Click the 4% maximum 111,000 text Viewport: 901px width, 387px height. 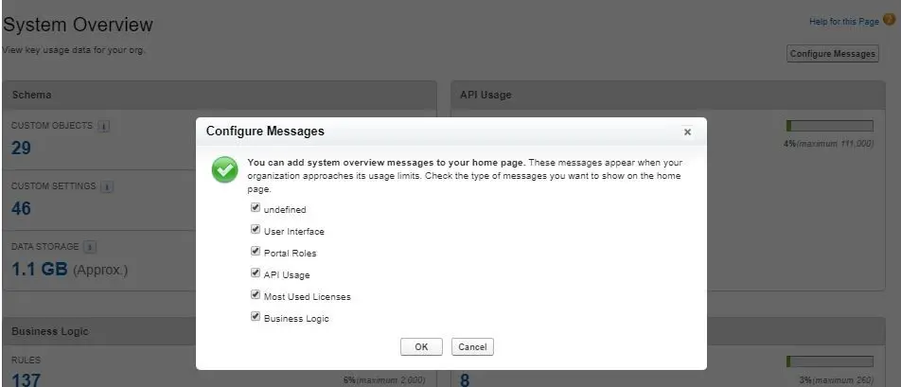pos(829,144)
